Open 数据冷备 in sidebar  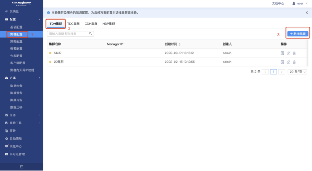point(16,100)
